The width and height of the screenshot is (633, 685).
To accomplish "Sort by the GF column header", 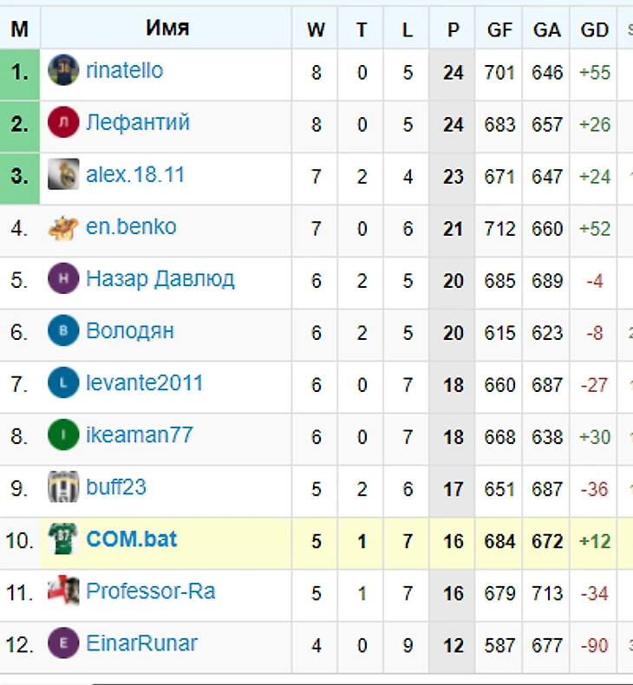I will coord(499,30).
